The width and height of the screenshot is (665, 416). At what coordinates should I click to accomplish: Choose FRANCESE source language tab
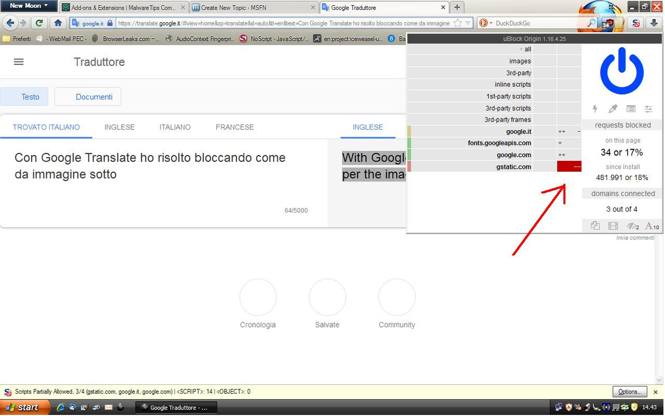pos(235,127)
